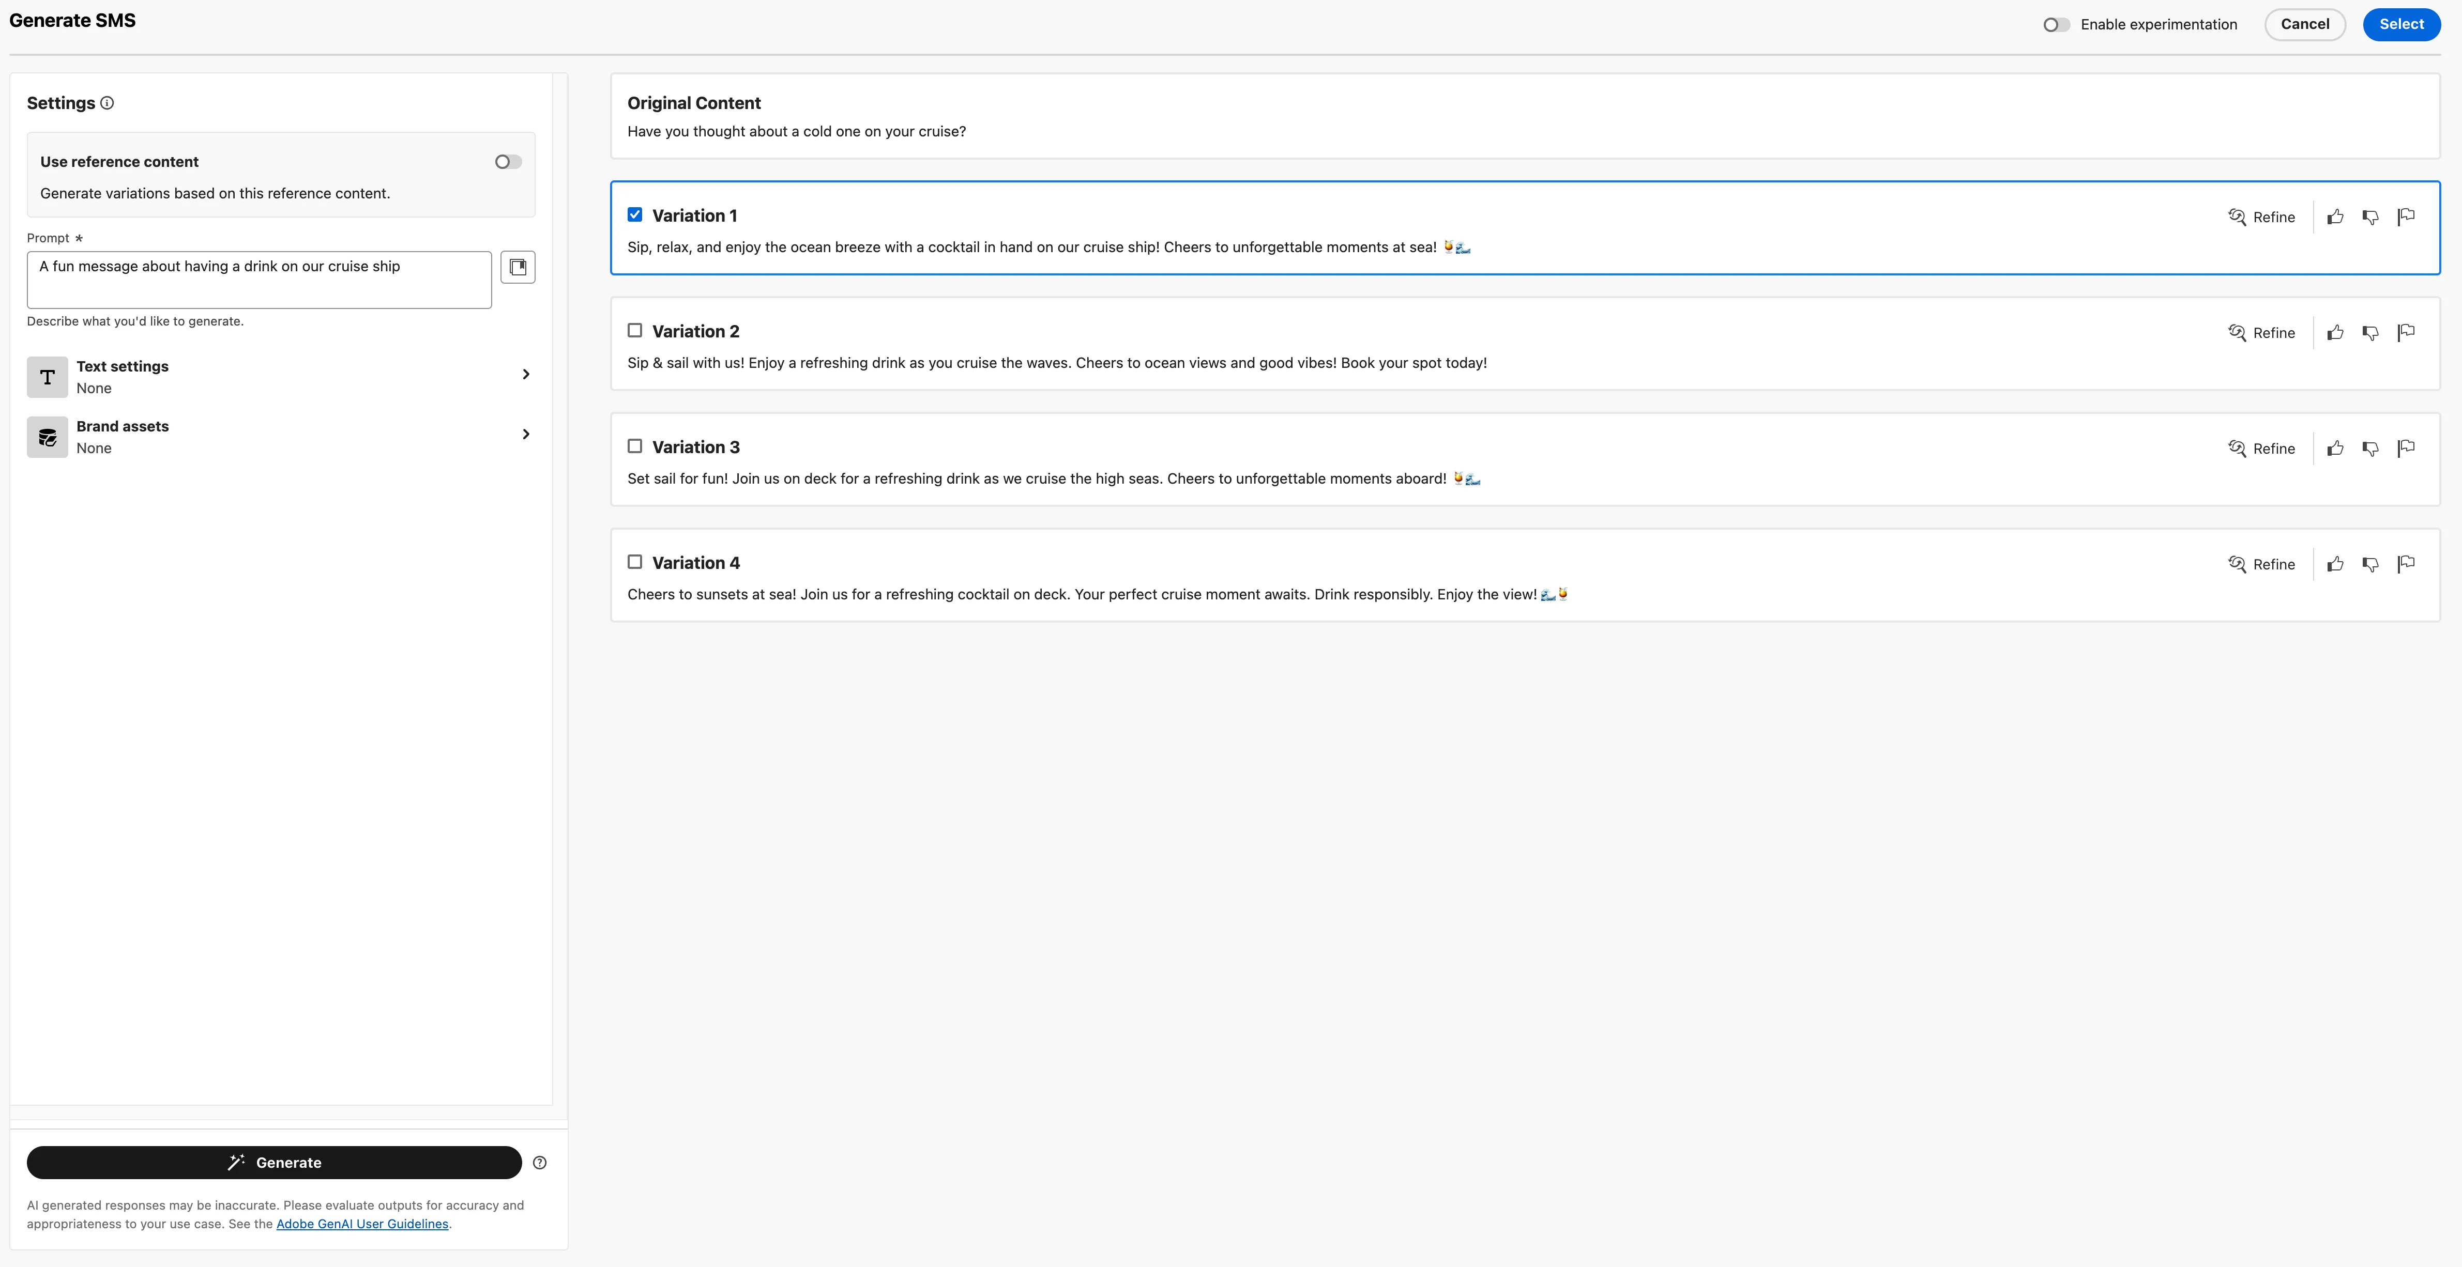Click the Settings info icon

tap(107, 103)
